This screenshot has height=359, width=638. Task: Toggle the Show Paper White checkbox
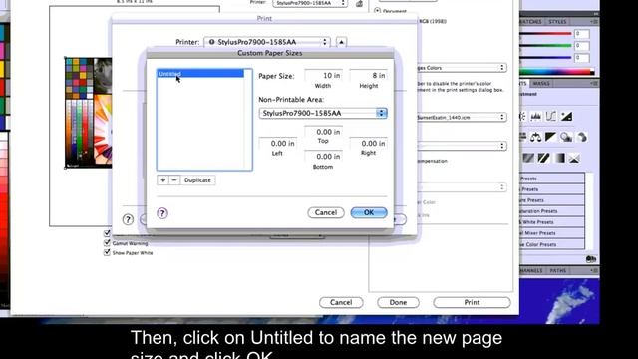pyautogui.click(x=107, y=252)
